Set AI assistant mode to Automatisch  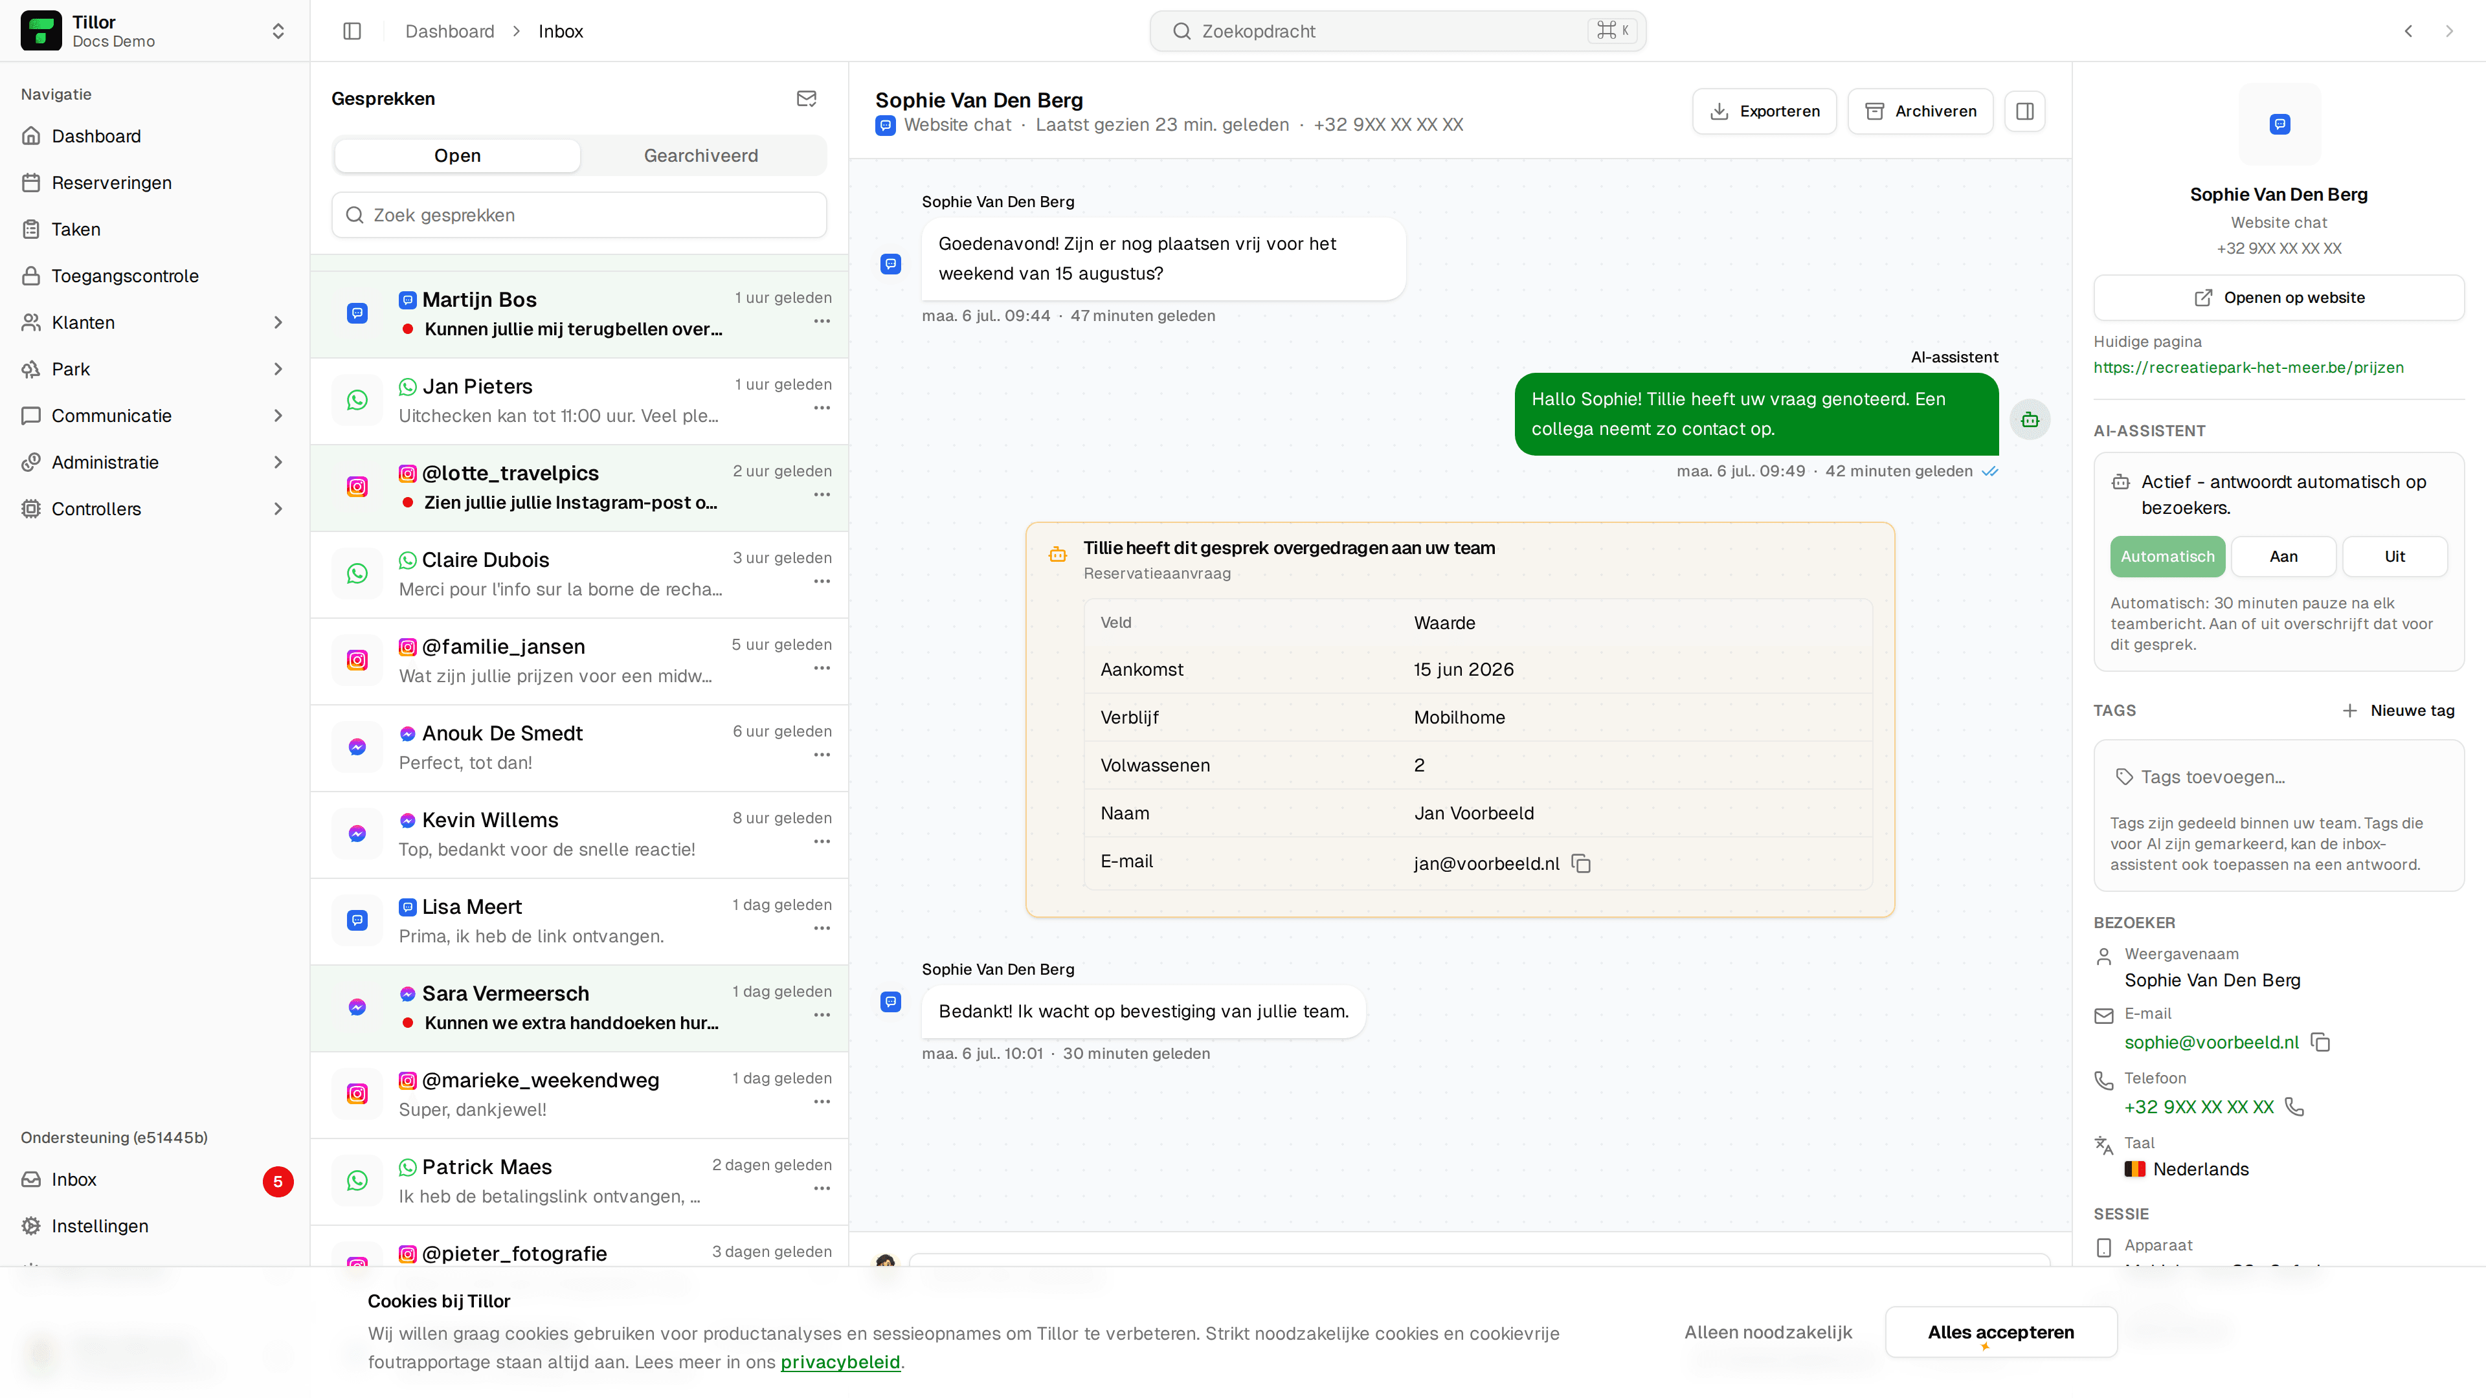pyautogui.click(x=2167, y=557)
